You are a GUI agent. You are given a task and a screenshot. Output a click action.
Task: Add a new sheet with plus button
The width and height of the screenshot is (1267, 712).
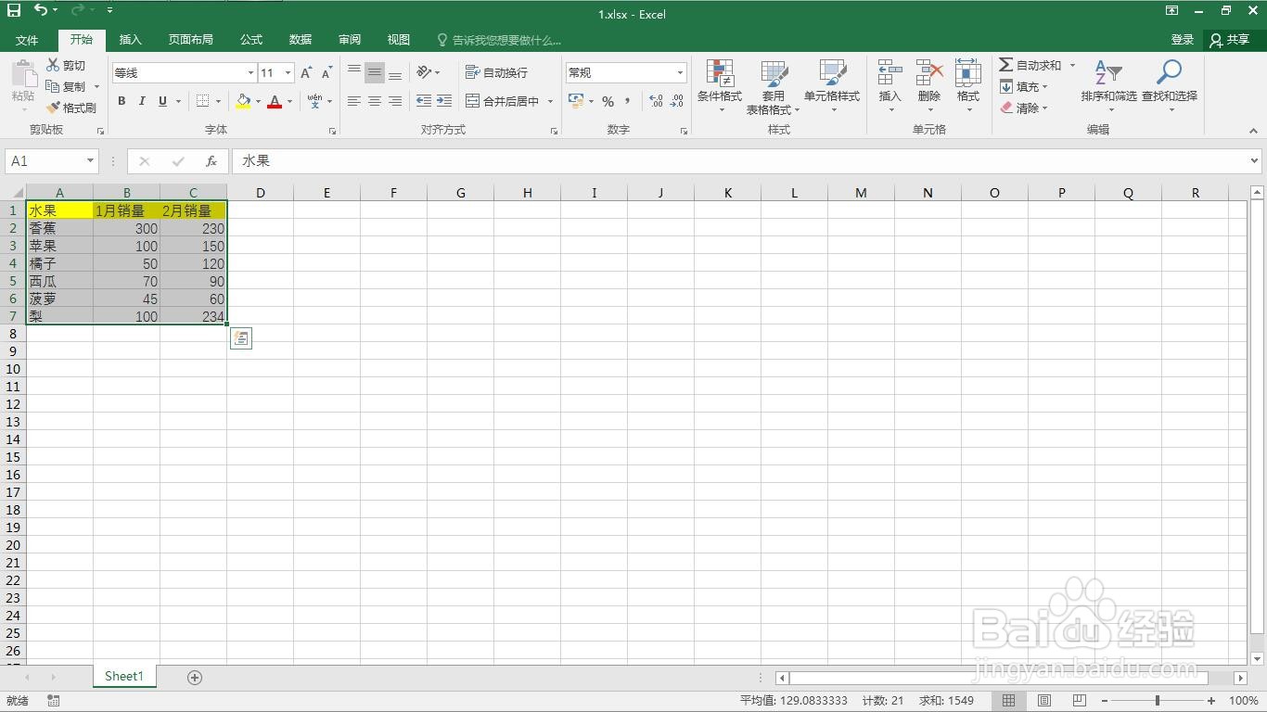pos(195,678)
